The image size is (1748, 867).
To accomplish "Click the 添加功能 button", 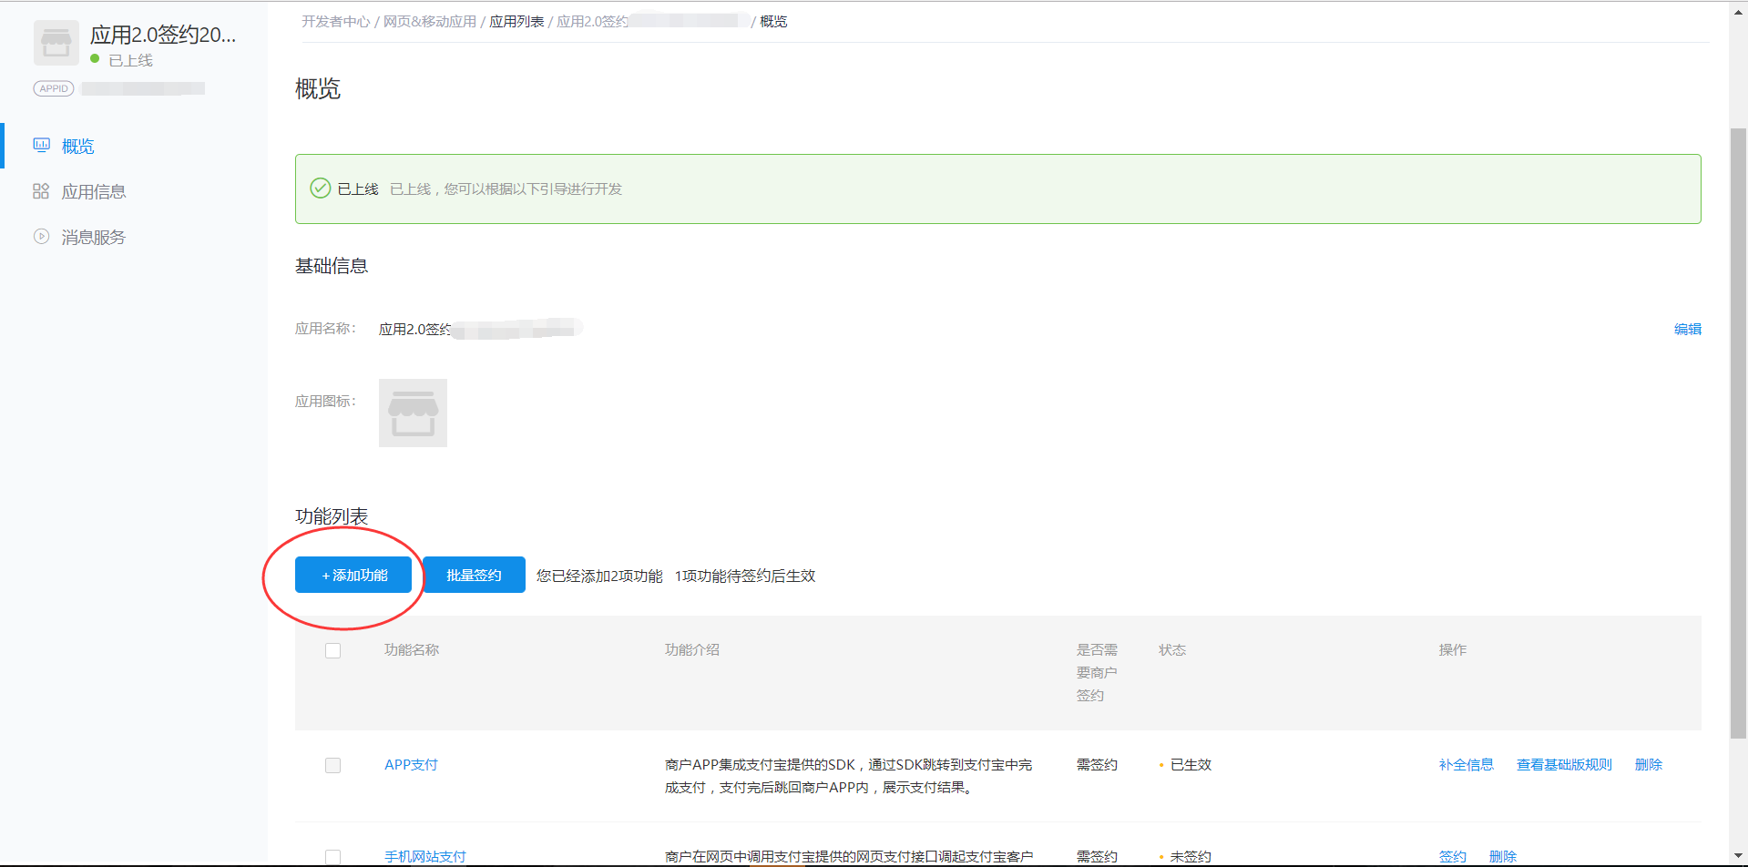I will pos(353,575).
